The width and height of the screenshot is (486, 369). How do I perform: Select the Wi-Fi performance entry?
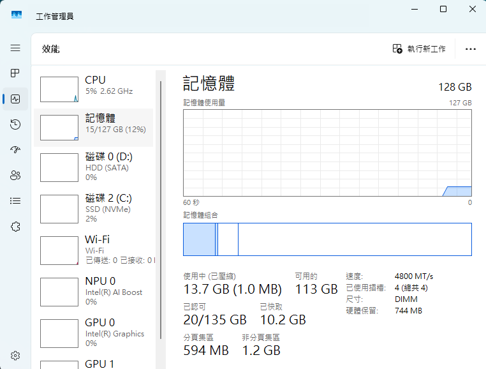coord(94,250)
